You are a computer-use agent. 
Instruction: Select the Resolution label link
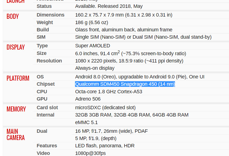pos(49,61)
